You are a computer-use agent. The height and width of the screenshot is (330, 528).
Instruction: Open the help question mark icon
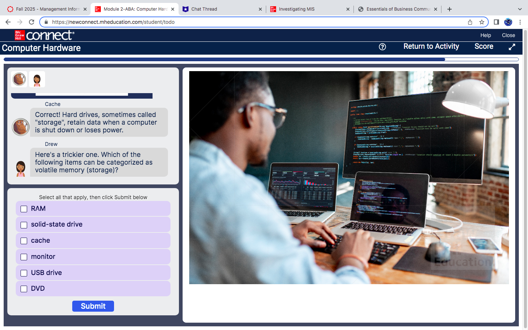(x=382, y=47)
